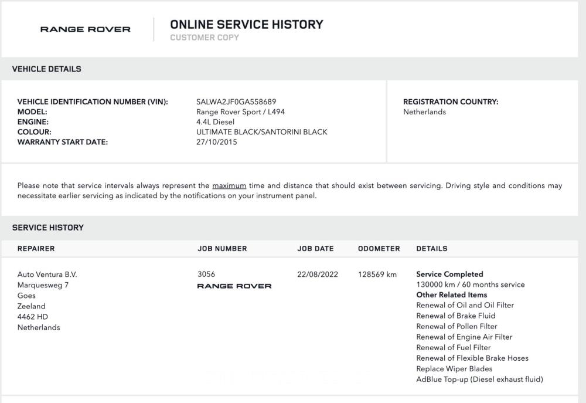Select the VIN number SALWA2JF0GA558689
The width and height of the screenshot is (586, 403).
tap(236, 102)
